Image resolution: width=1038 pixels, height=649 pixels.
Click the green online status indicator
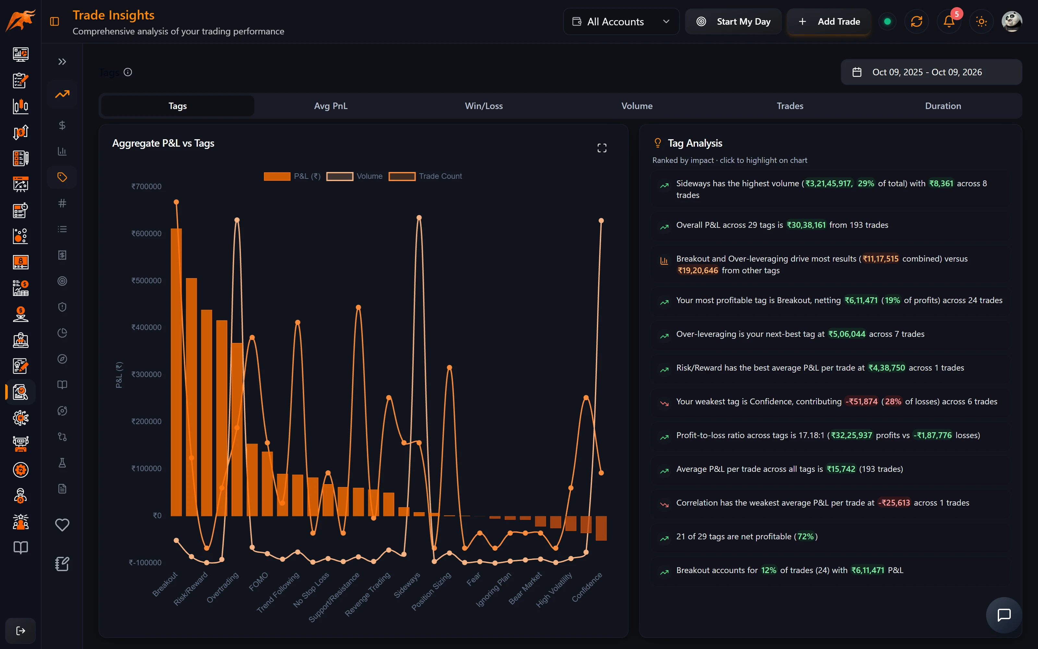click(887, 21)
